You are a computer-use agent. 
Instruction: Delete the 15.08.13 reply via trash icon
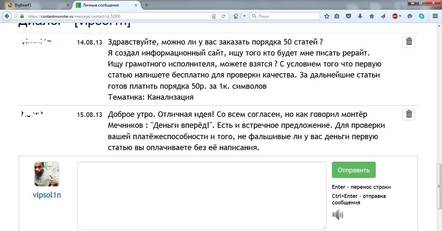pos(408,114)
